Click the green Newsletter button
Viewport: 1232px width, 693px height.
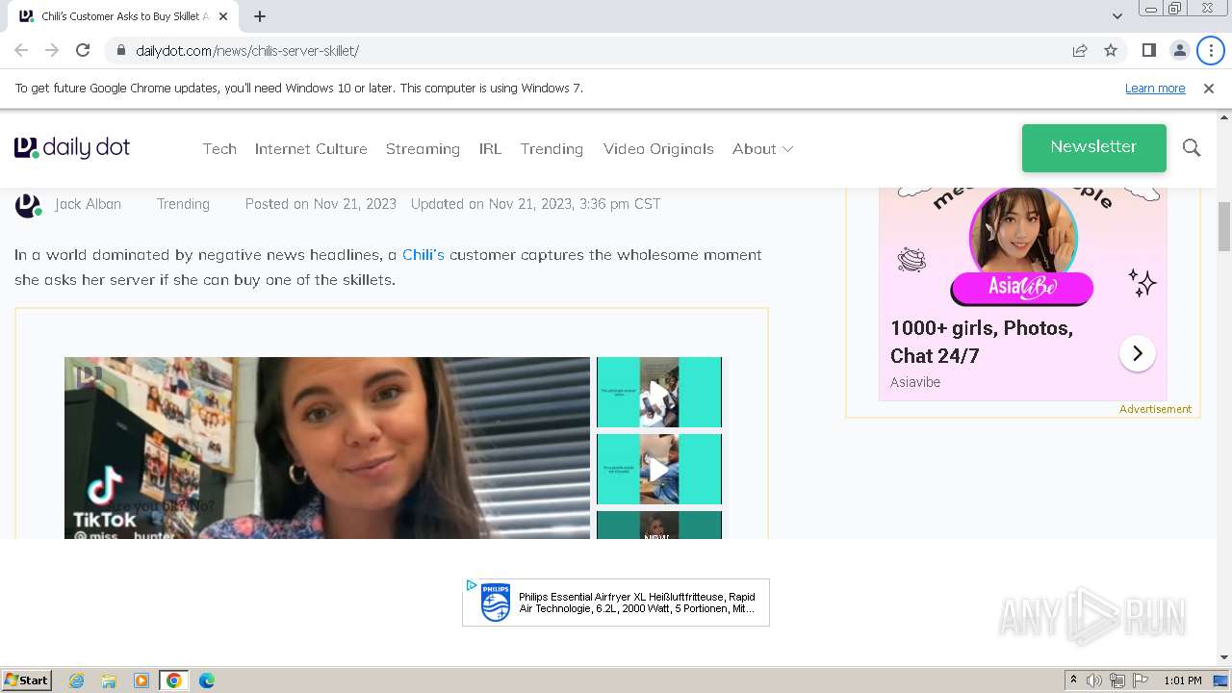tap(1093, 147)
